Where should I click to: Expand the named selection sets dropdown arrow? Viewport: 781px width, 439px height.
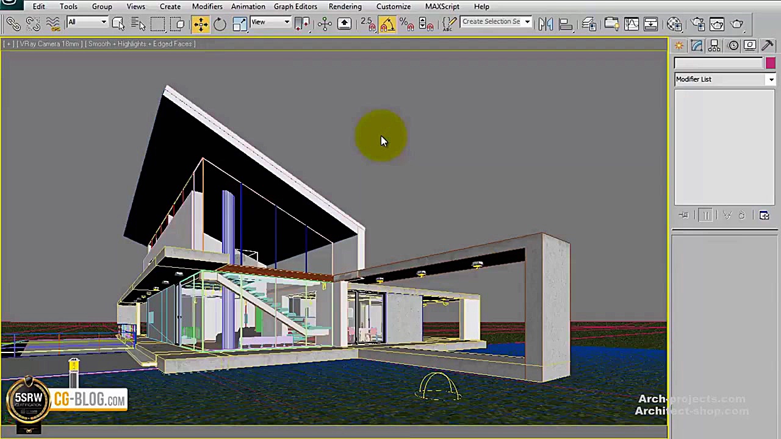(x=527, y=22)
